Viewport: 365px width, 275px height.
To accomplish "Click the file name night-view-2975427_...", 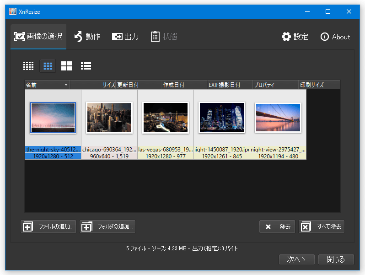I will [x=278, y=150].
